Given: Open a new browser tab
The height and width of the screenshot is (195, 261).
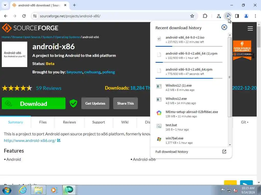Looking at the screenshot, I should coord(74,5).
